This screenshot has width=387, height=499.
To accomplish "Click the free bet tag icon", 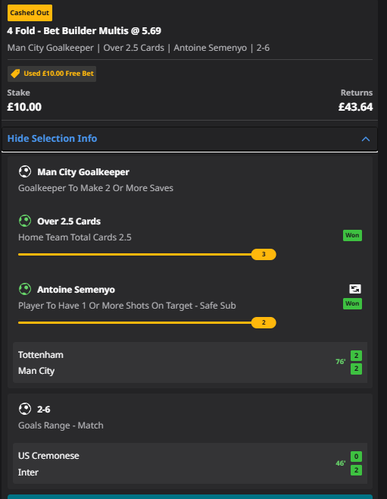I will tap(15, 74).
